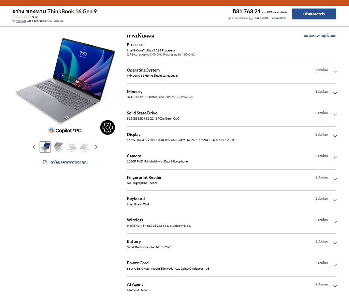
Task: Select the second laptop thumbnail image
Action: pos(58,147)
